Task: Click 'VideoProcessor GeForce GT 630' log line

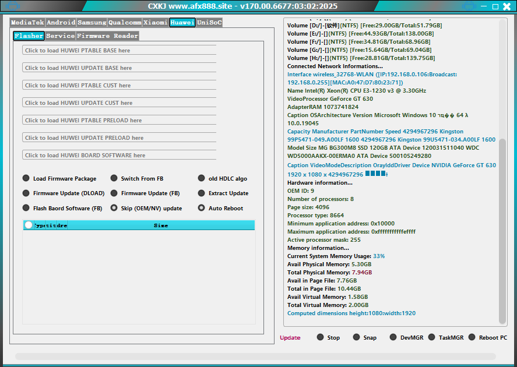Action: tap(330, 98)
